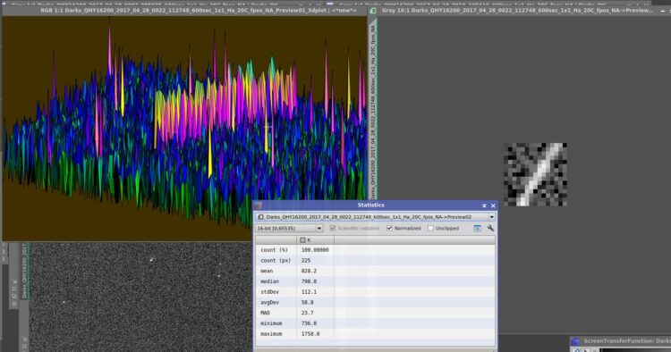The image size is (671, 352).
Task: Select the 'count (%)' statistics row
Action: 375,250
